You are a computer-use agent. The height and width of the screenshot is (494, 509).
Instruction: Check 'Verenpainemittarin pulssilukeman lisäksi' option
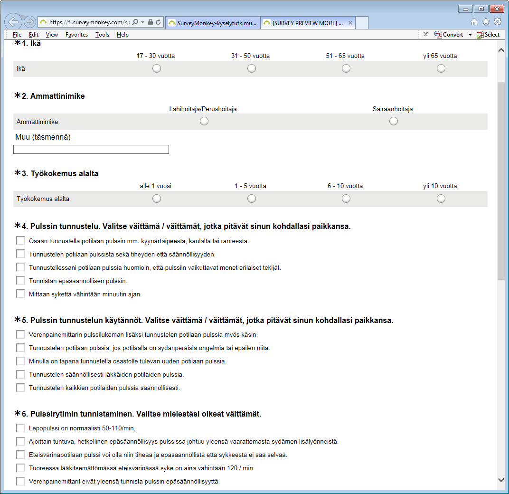click(20, 334)
